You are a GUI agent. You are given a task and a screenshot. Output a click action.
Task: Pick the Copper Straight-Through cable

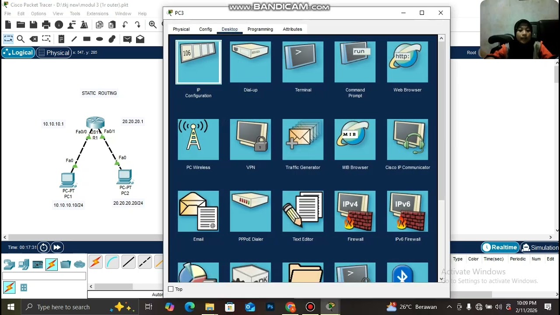click(129, 262)
